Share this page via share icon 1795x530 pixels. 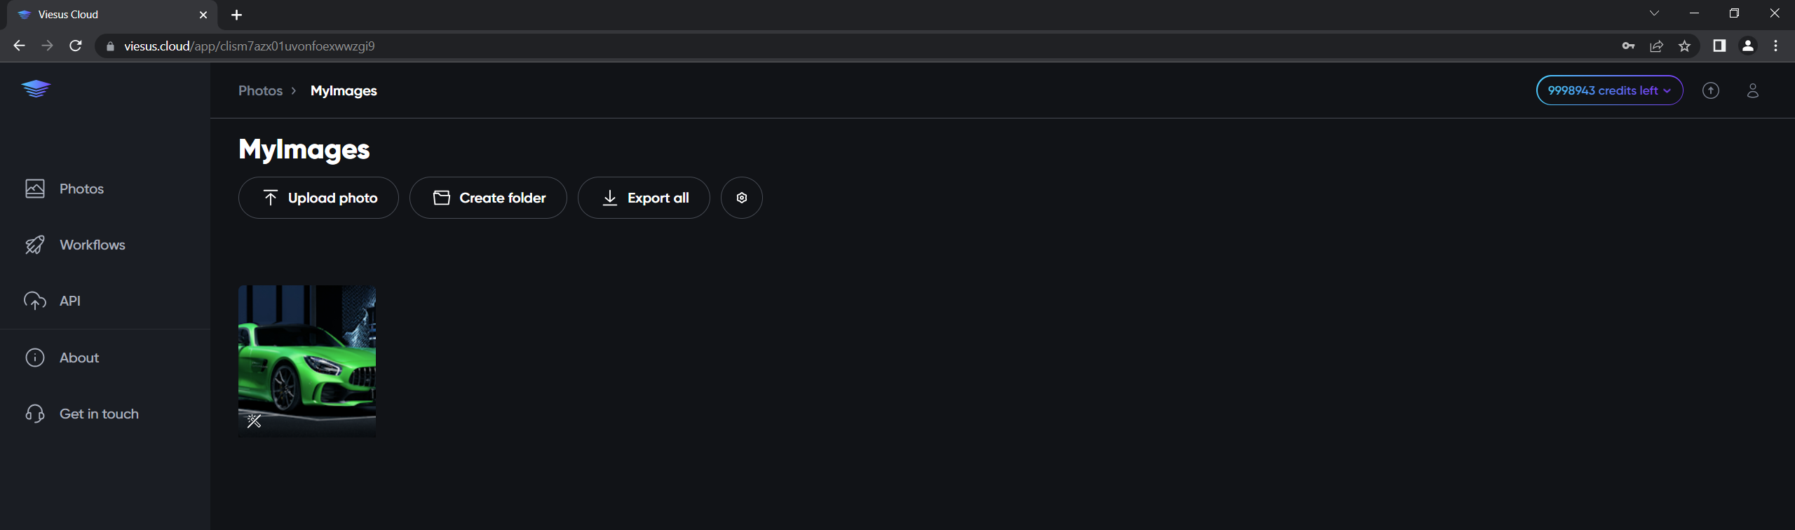[1656, 46]
